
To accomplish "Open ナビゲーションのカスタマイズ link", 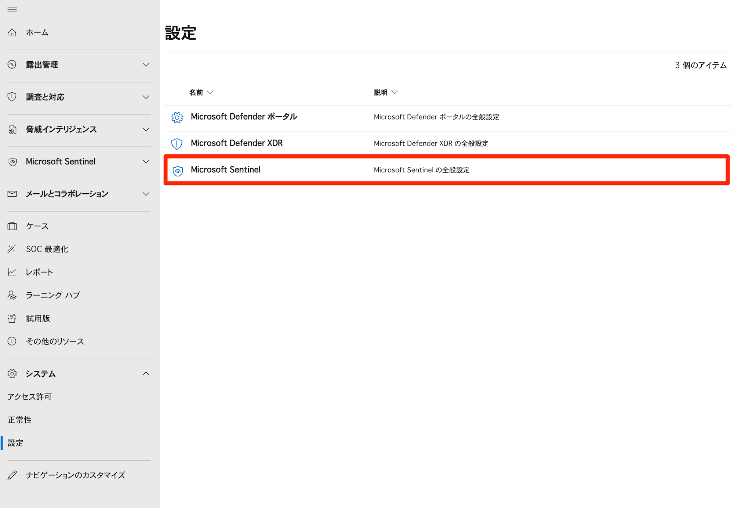I will click(x=76, y=475).
